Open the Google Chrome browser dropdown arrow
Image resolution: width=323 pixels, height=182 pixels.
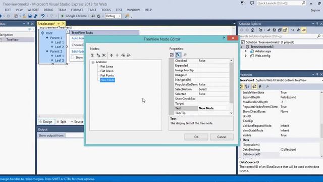pos(89,16)
